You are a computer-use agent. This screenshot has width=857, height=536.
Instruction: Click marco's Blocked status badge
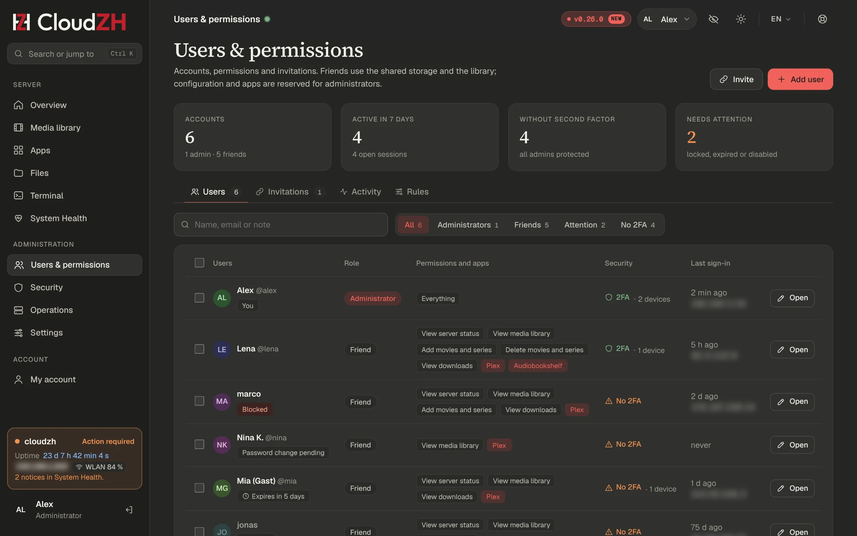coord(255,409)
